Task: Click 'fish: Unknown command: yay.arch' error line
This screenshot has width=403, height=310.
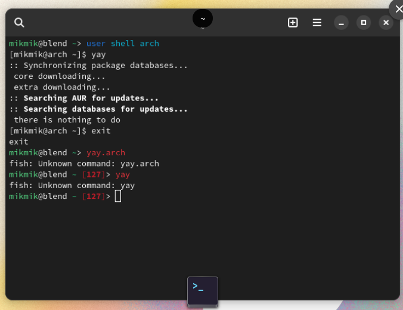Action: pyautogui.click(x=84, y=164)
